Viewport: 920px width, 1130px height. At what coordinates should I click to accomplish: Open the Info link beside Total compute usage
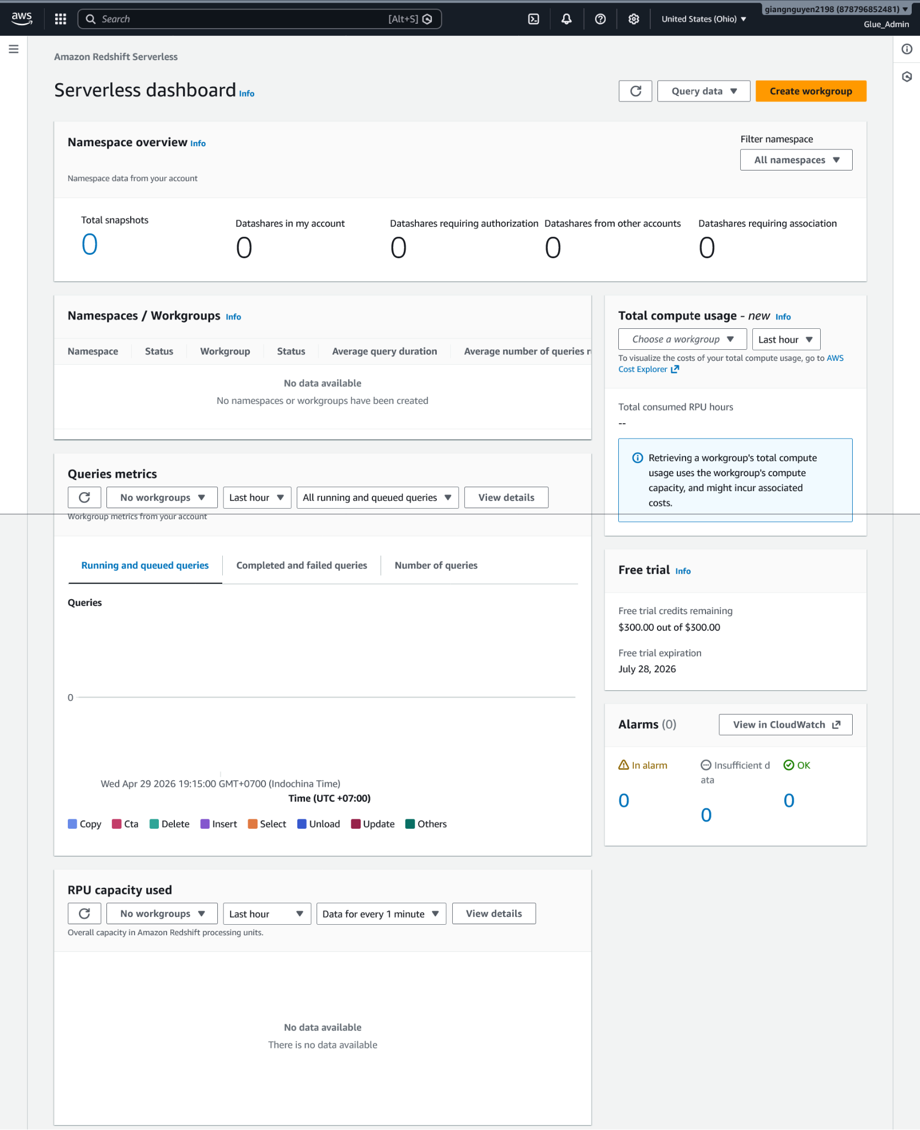point(783,317)
